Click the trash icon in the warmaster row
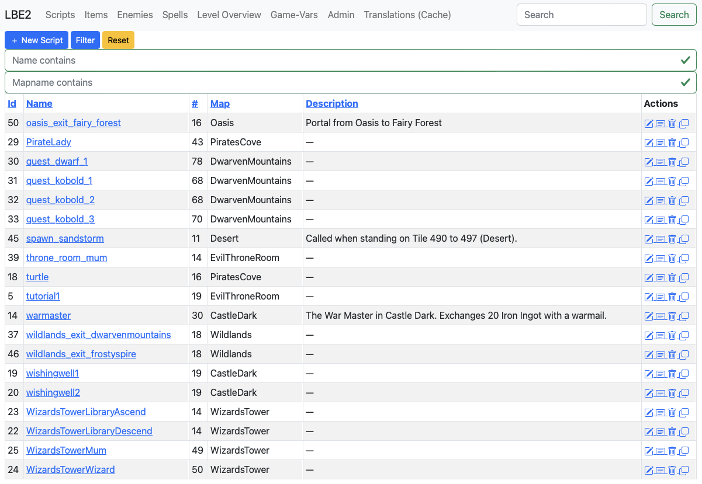702x484 pixels. [x=672, y=316]
